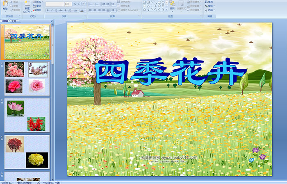Screen dimensions: 287x184
Task: Select slide 2 thumbnail with pink flowers
Action: coord(27,78)
